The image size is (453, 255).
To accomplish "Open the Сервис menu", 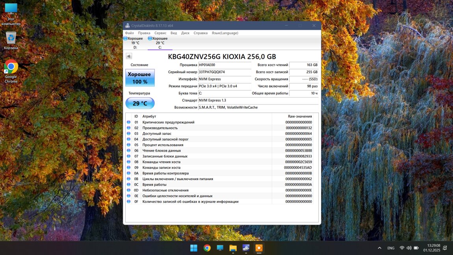I will click(160, 33).
